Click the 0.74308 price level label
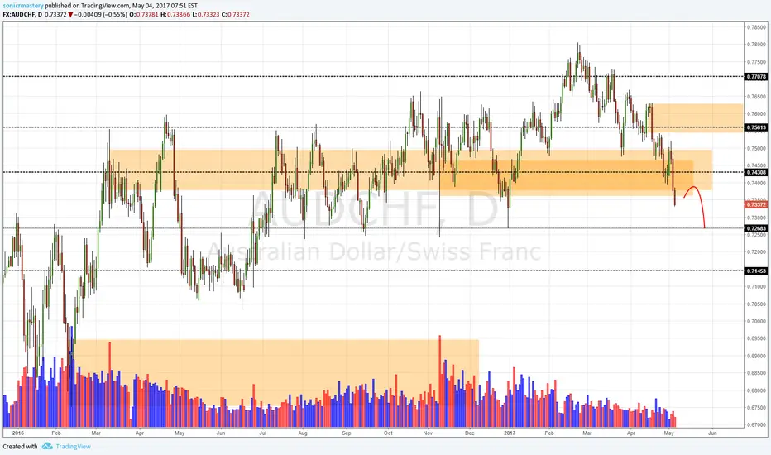 pyautogui.click(x=756, y=173)
